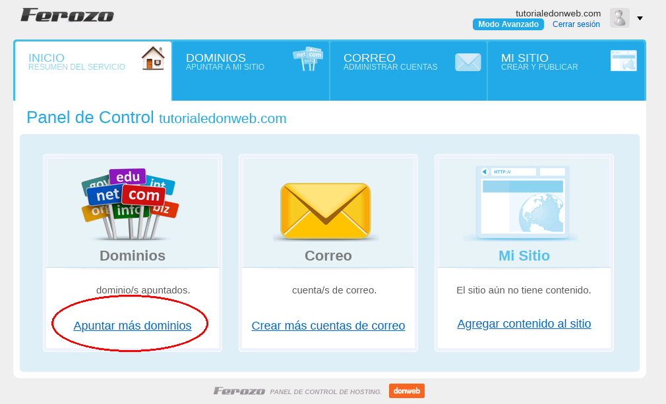Click the house icon on the Inicio tab

pos(153,59)
